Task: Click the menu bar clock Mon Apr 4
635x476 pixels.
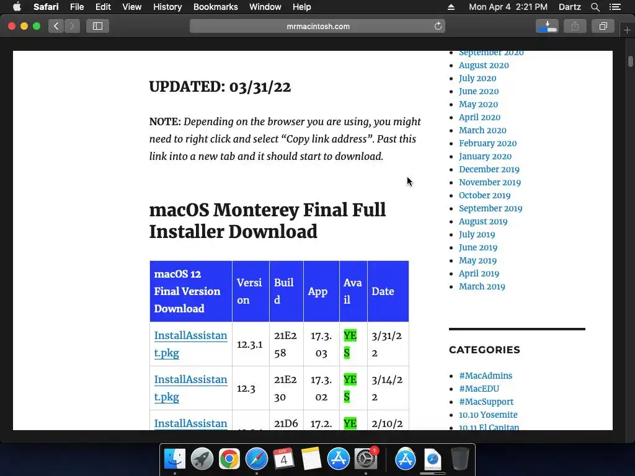Action: (508, 7)
